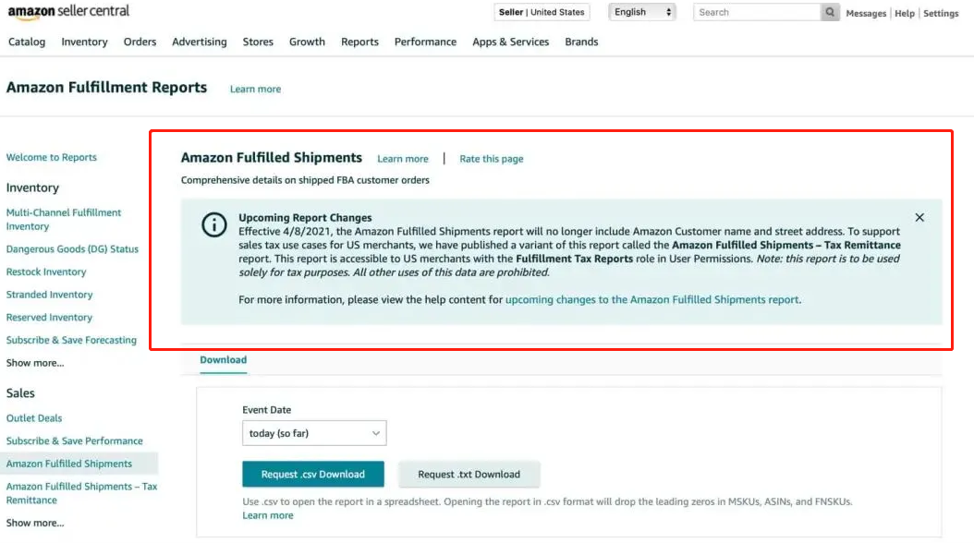Open Welcome to Reports in the sidebar
The image size is (974, 543).
tap(52, 157)
